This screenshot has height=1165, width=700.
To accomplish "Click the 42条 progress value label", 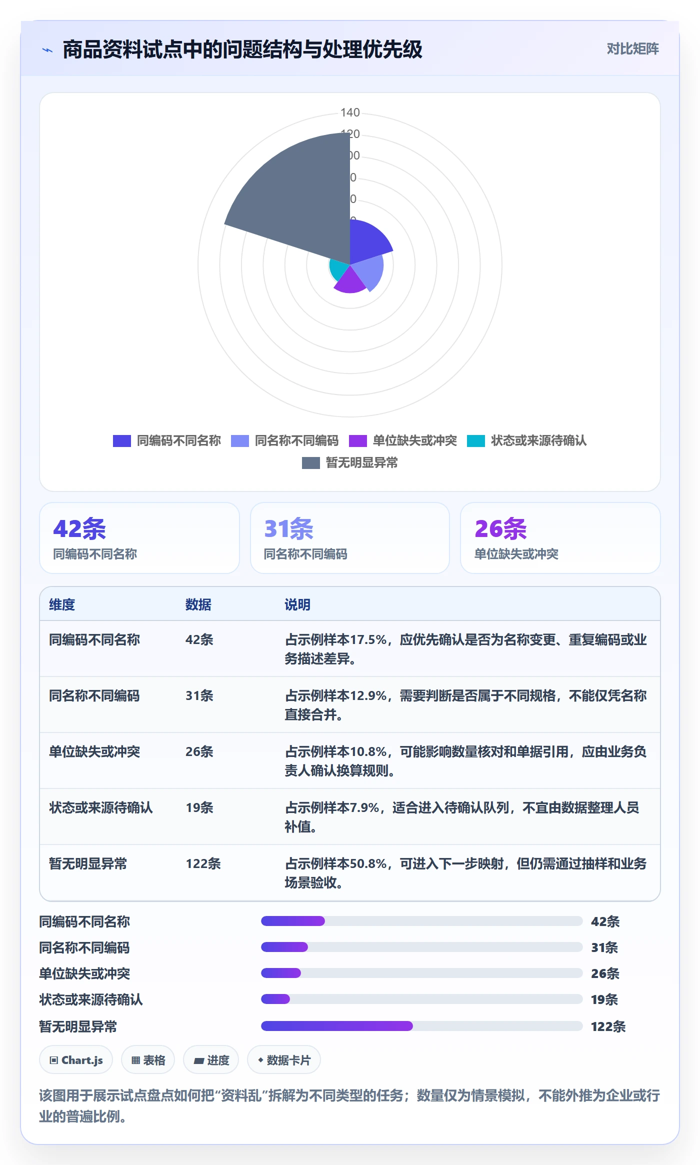I will pyautogui.click(x=605, y=921).
